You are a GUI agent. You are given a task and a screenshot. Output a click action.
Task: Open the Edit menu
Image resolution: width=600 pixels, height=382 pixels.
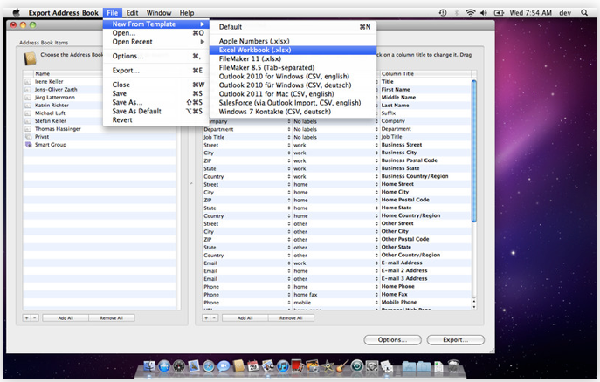(132, 13)
